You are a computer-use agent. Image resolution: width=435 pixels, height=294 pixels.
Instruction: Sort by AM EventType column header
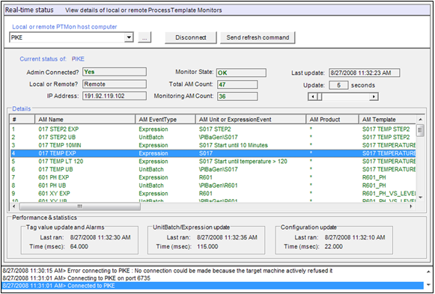165,120
